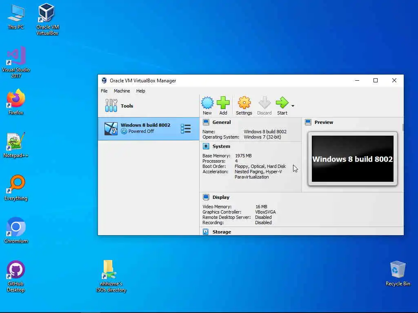This screenshot has height=313, width=418.
Task: Click the VirtualBox title bar logo icon
Action: click(104, 80)
